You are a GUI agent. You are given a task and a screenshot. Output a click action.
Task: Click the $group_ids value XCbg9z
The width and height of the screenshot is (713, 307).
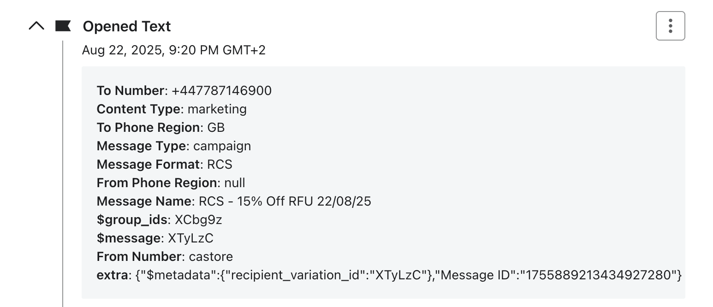coord(198,220)
